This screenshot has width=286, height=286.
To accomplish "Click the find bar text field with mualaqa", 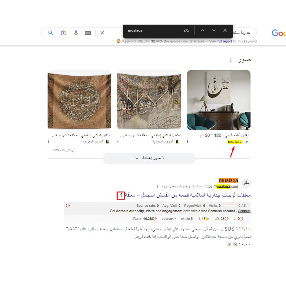I will [x=154, y=30].
